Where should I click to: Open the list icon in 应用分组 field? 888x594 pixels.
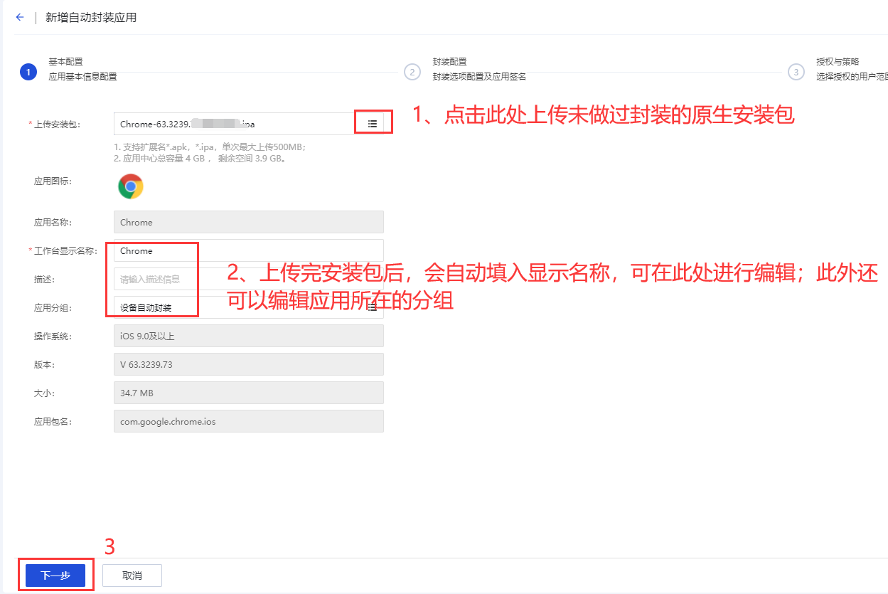point(372,308)
